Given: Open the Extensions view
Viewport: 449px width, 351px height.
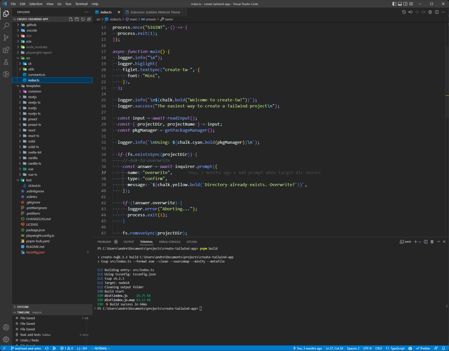Looking at the screenshot, I should click(6, 50).
